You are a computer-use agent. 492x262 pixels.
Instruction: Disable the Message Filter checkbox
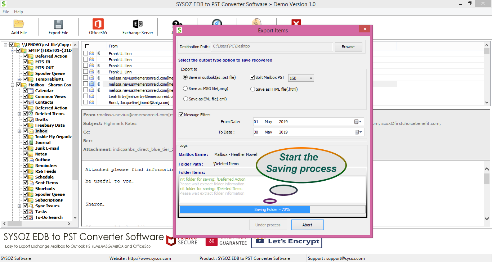(181, 115)
